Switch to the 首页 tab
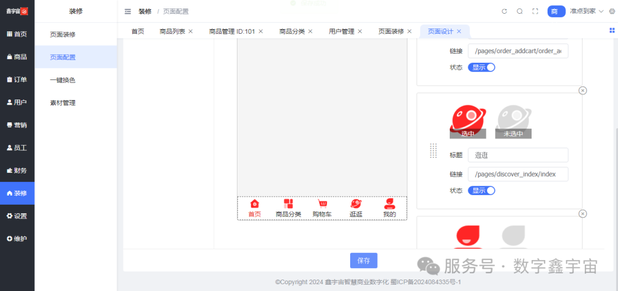This screenshot has width=618, height=291. [137, 31]
